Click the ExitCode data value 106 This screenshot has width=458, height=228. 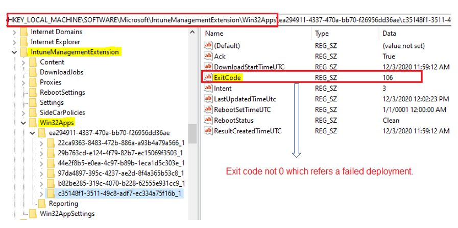(388, 77)
